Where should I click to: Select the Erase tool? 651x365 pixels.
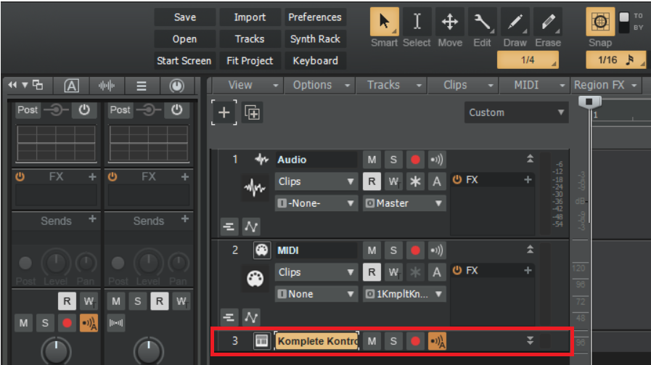pyautogui.click(x=548, y=22)
